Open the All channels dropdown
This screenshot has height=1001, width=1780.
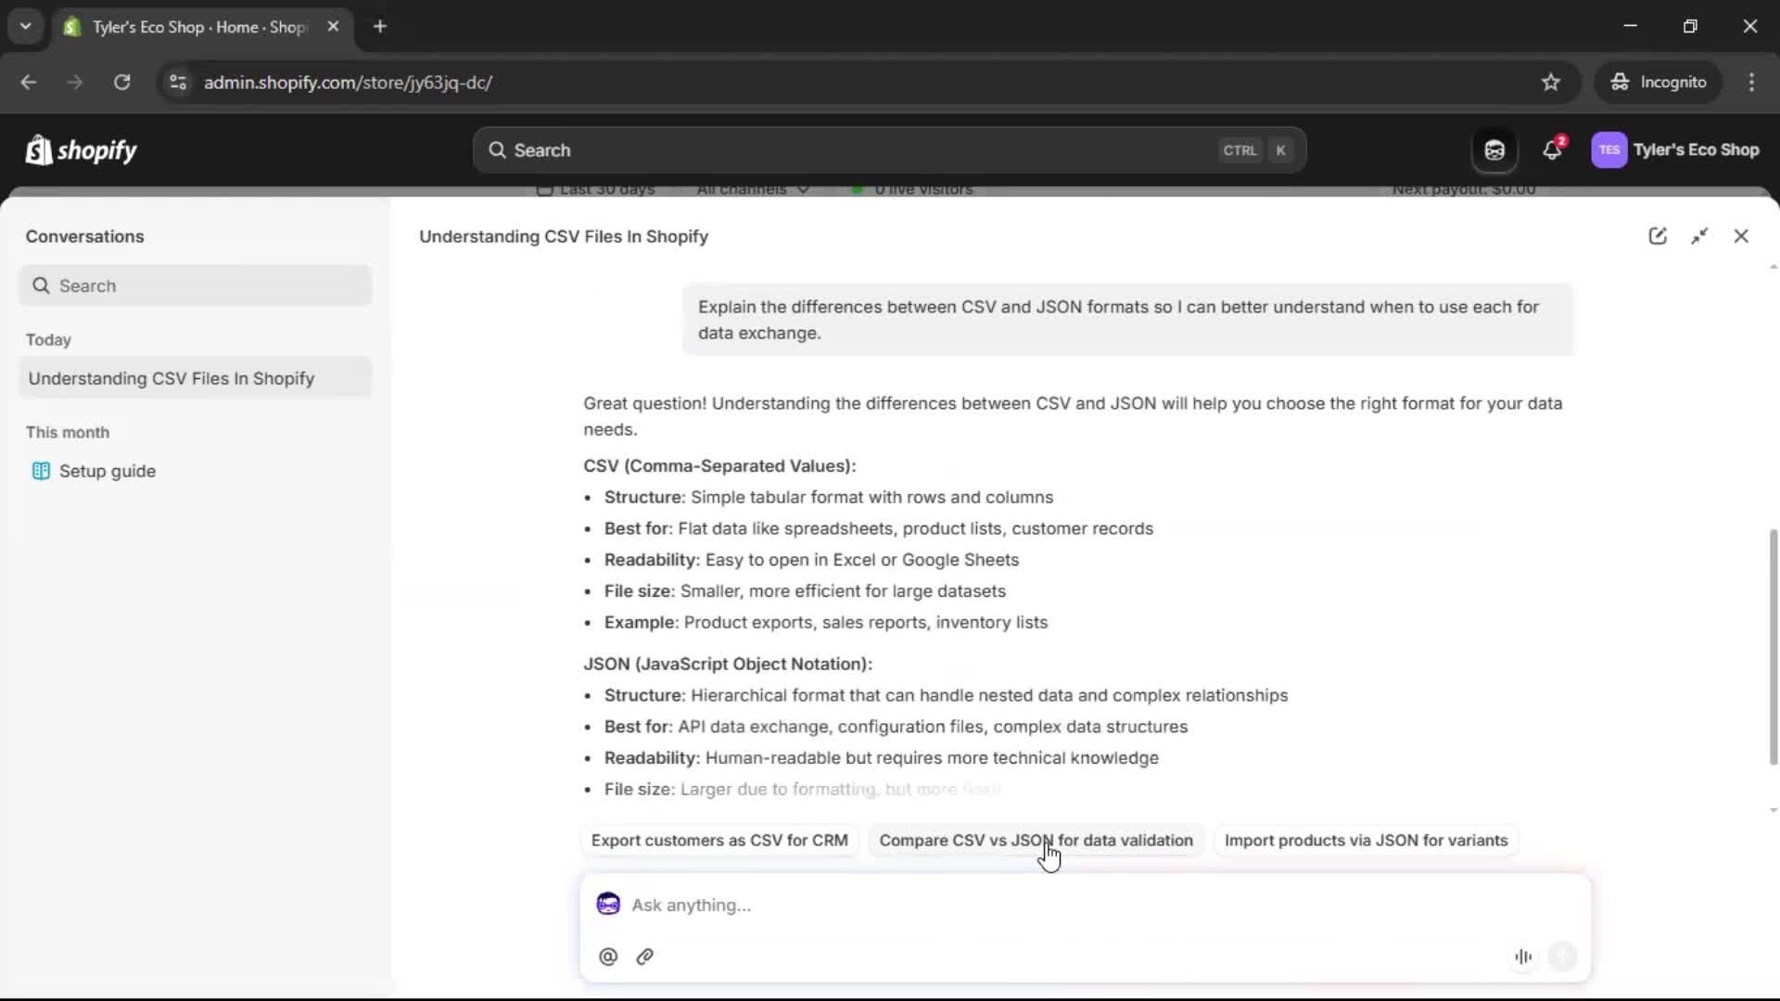tap(753, 189)
